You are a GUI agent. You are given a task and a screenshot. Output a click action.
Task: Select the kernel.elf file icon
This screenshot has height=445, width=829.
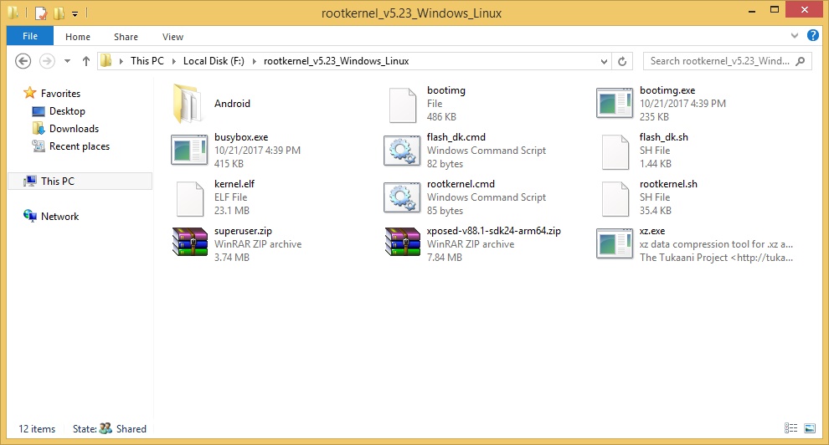190,199
